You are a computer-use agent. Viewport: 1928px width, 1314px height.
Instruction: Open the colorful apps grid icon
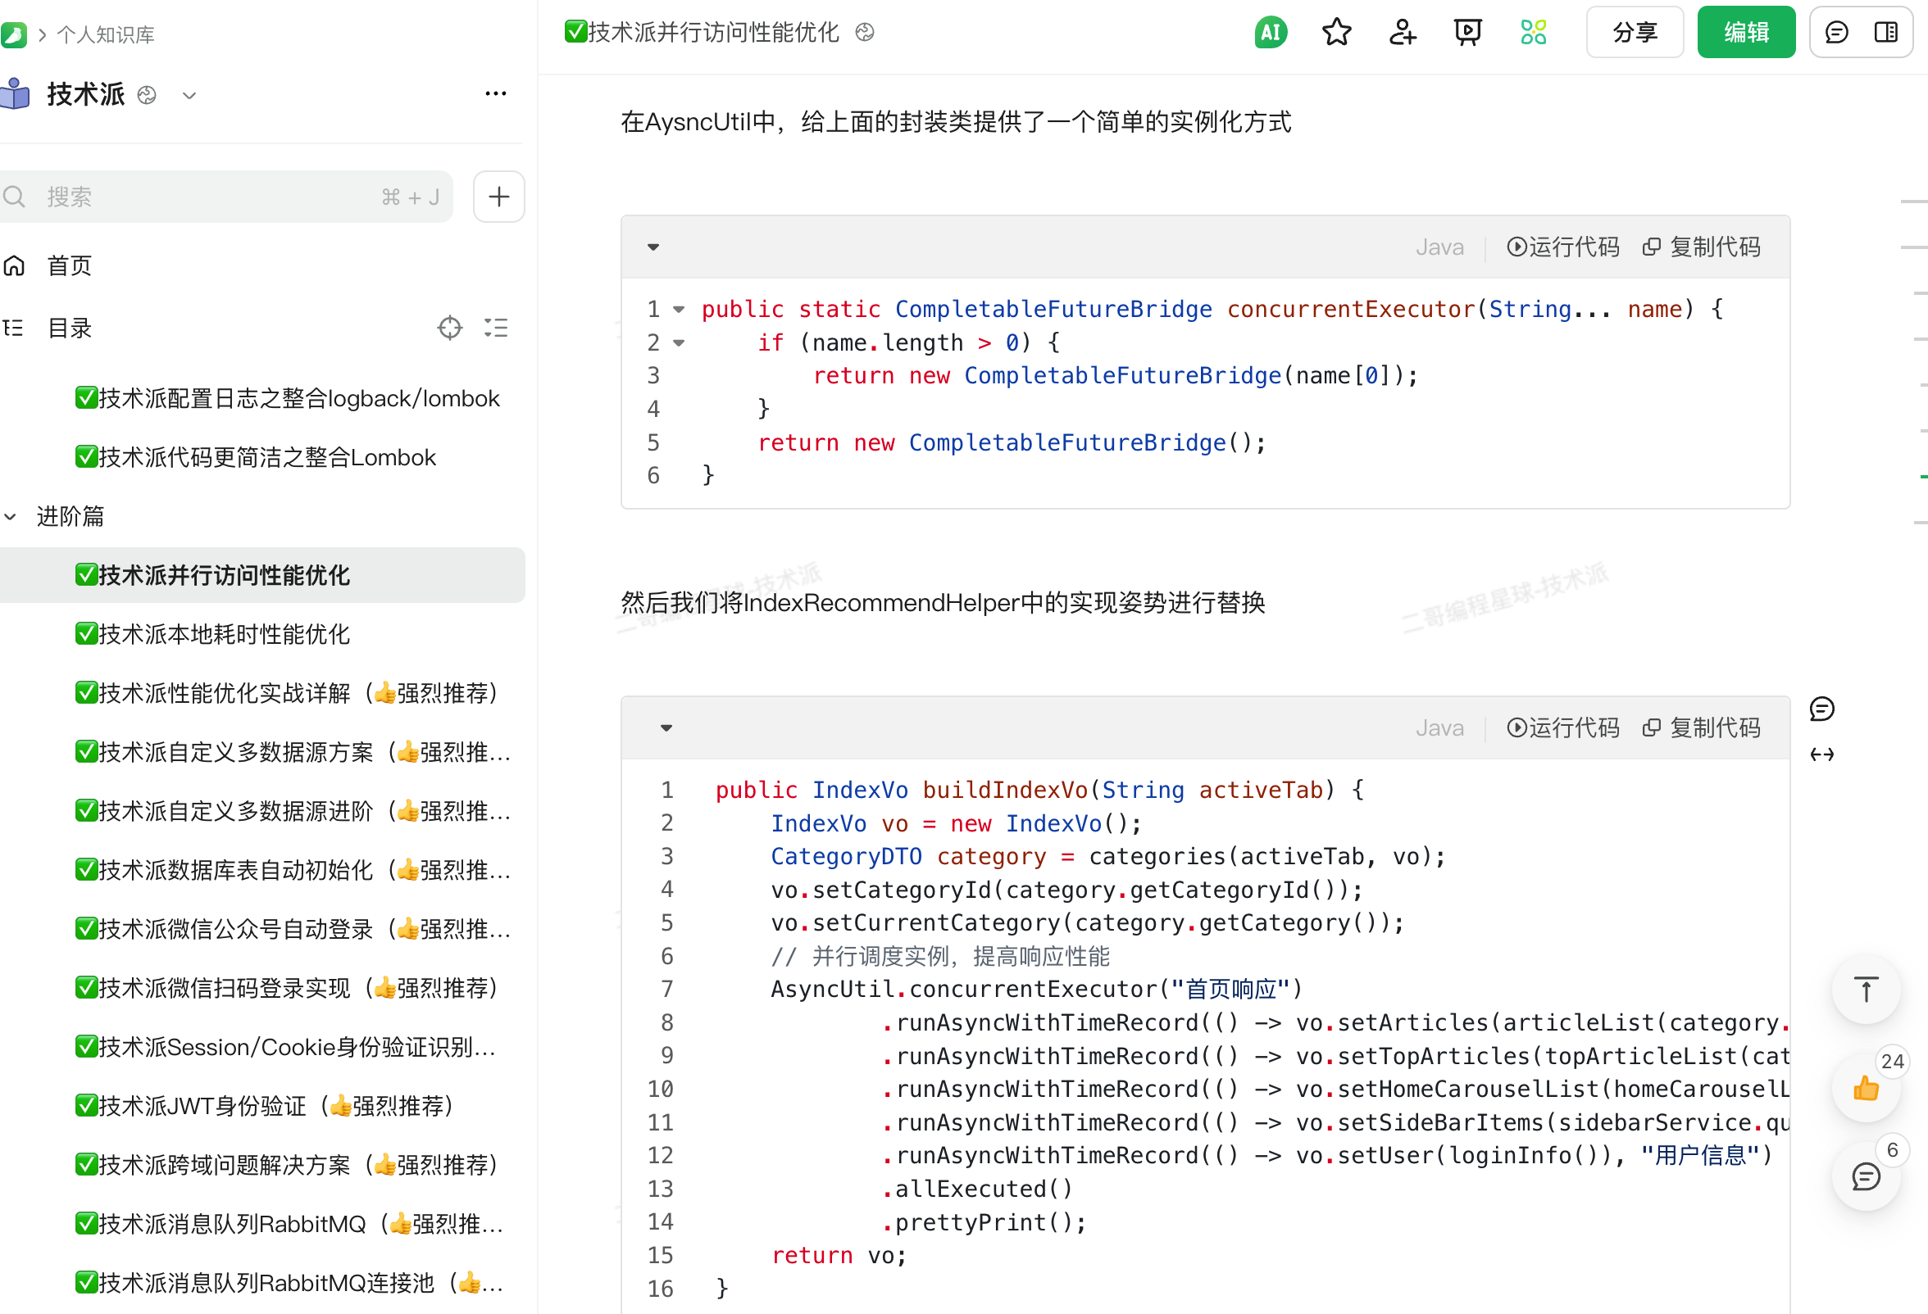[x=1533, y=32]
